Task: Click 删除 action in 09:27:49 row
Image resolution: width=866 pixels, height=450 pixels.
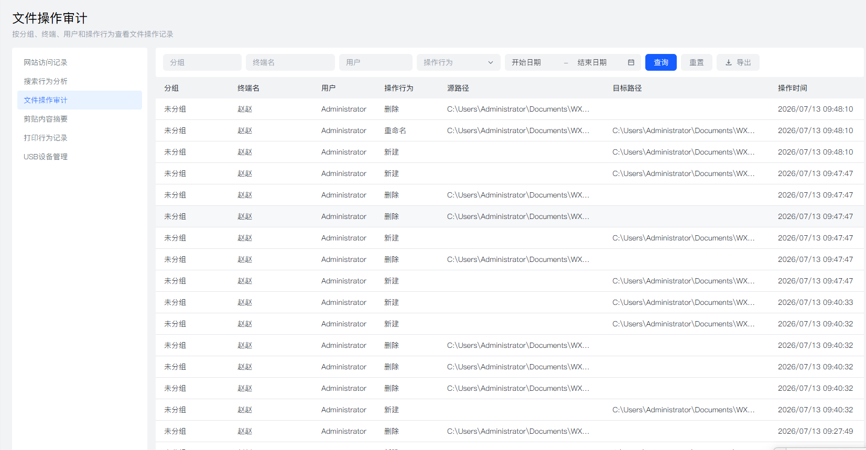Action: pyautogui.click(x=392, y=431)
